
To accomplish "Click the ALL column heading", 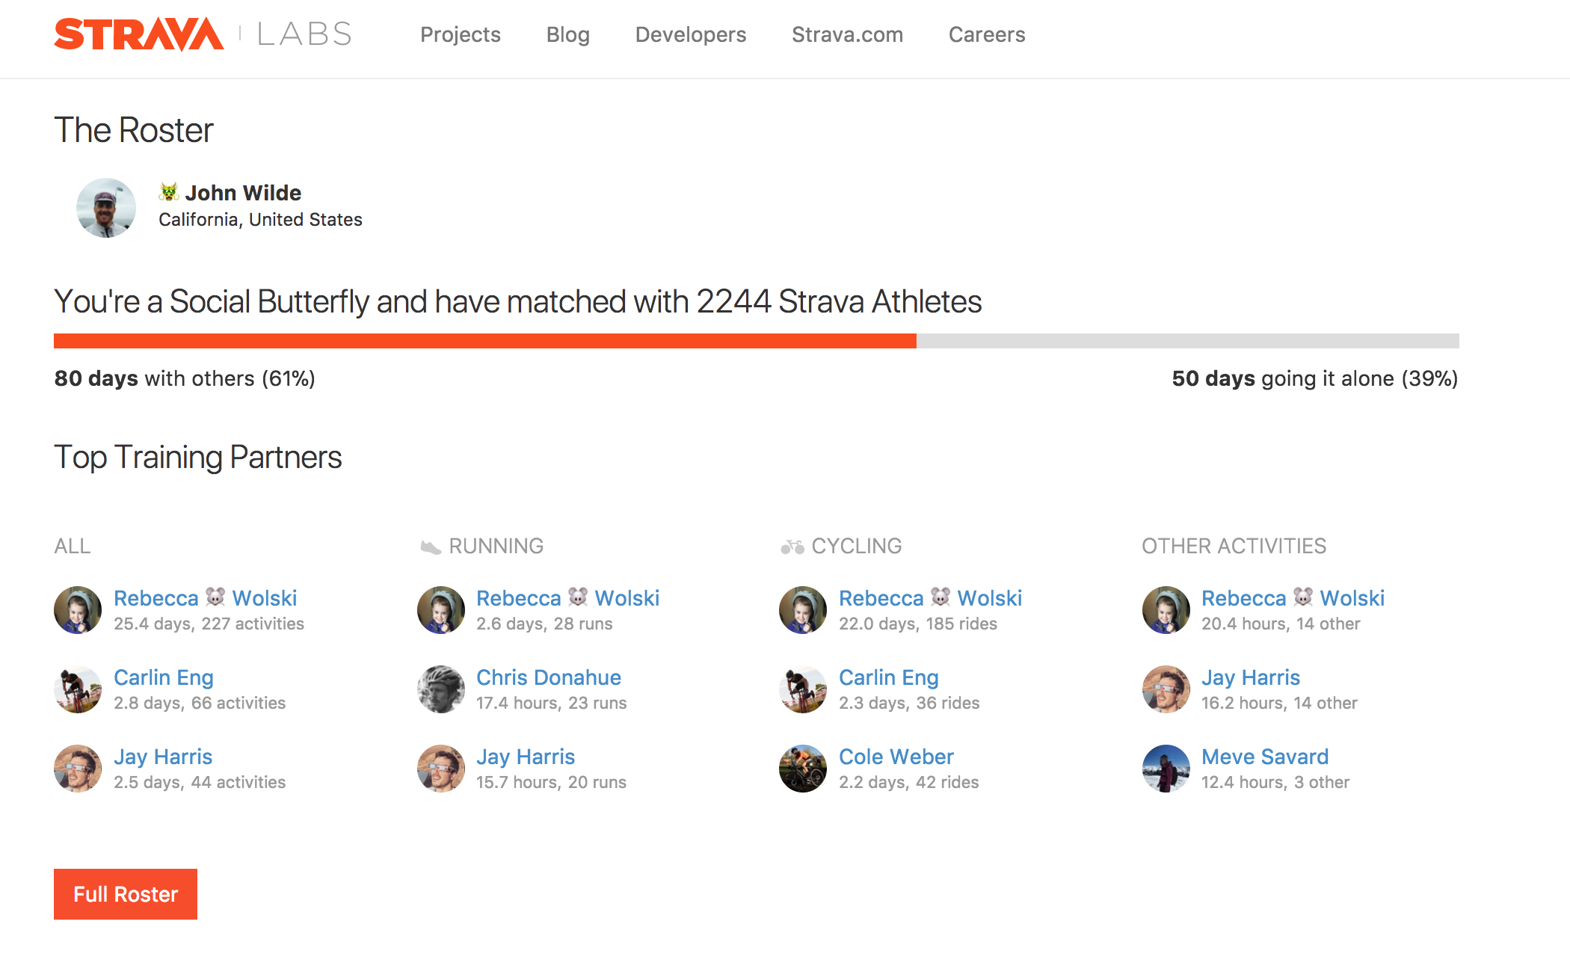I will (73, 547).
